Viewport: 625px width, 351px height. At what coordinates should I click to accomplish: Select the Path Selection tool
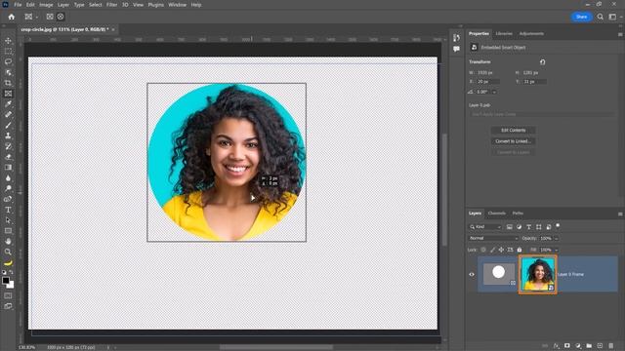coord(8,220)
